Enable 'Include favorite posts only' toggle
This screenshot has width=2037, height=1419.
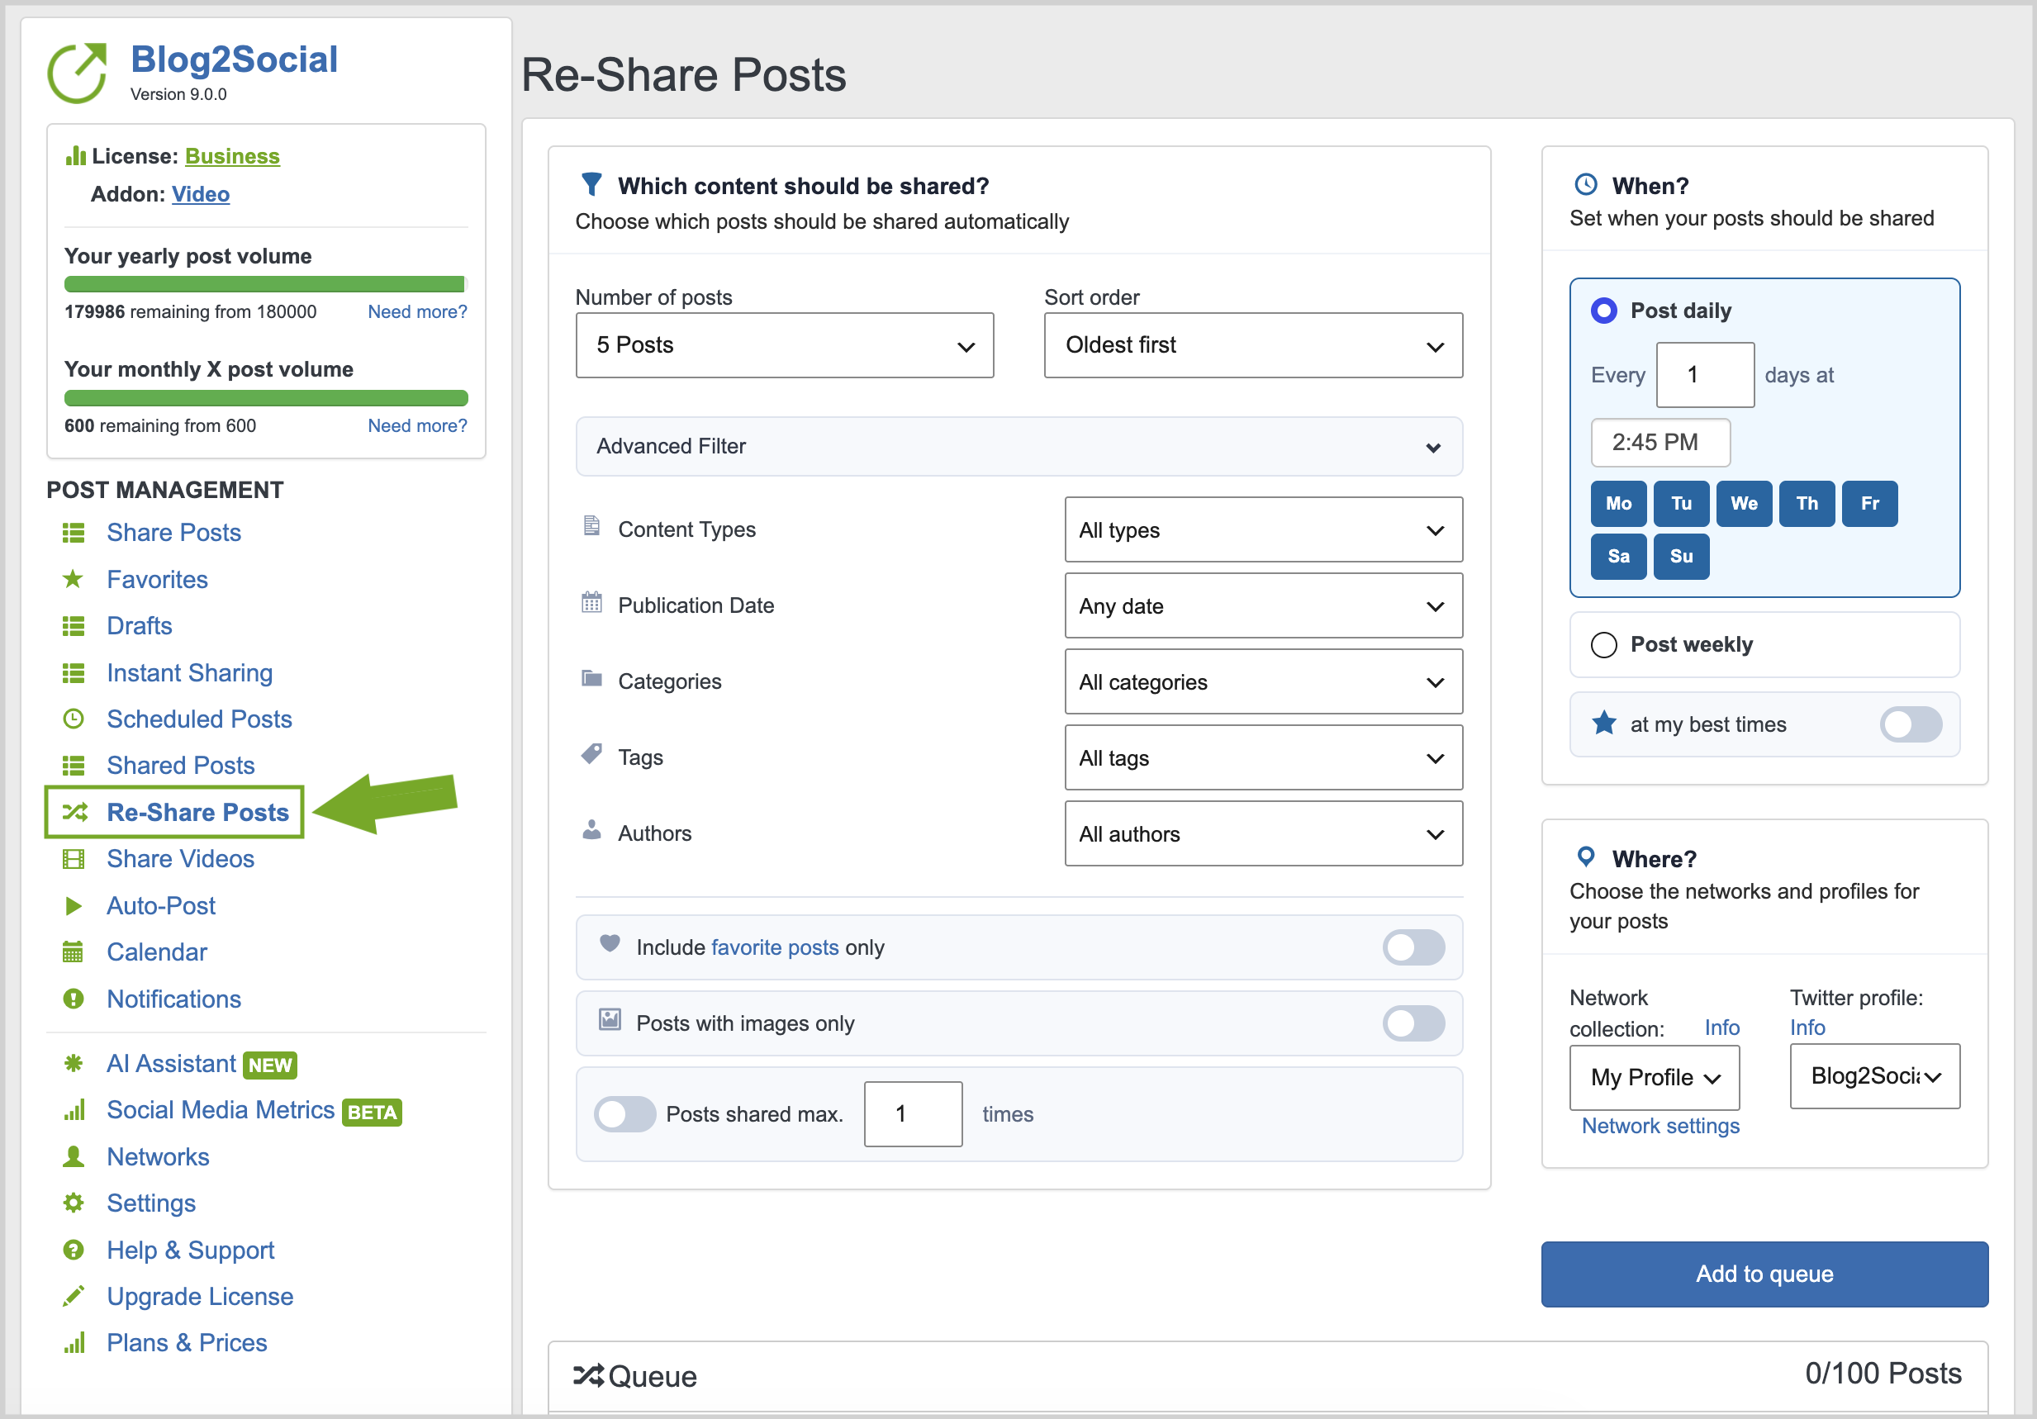click(1413, 947)
